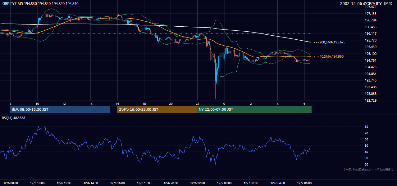Select the ロンドン 16:00-22:00 JST session bar
Screen dimensions: 397x186
(157, 109)
